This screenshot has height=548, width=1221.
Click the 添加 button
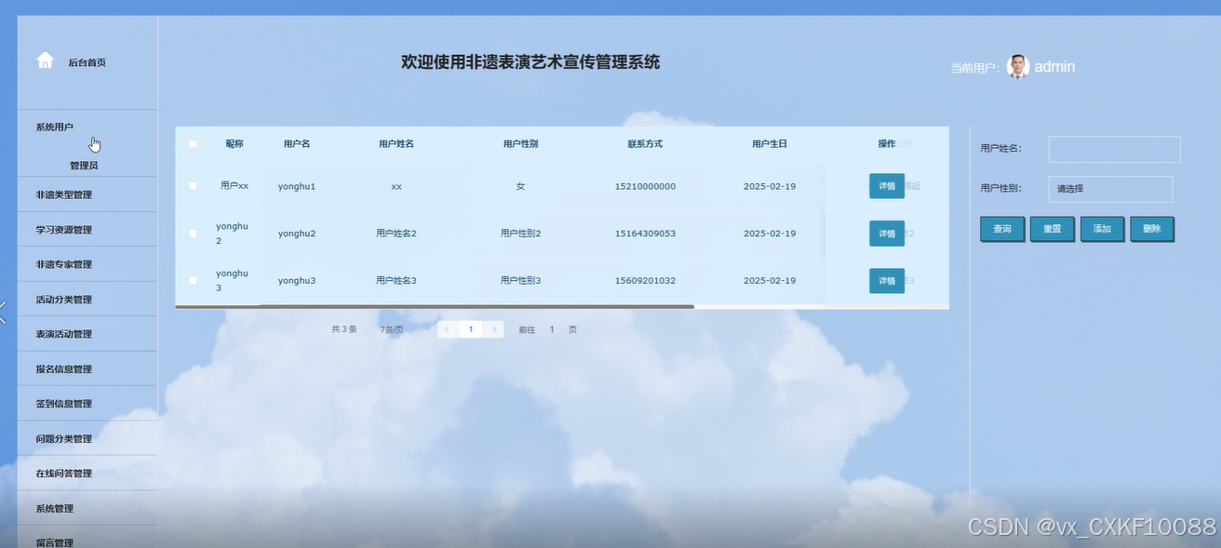1102,229
